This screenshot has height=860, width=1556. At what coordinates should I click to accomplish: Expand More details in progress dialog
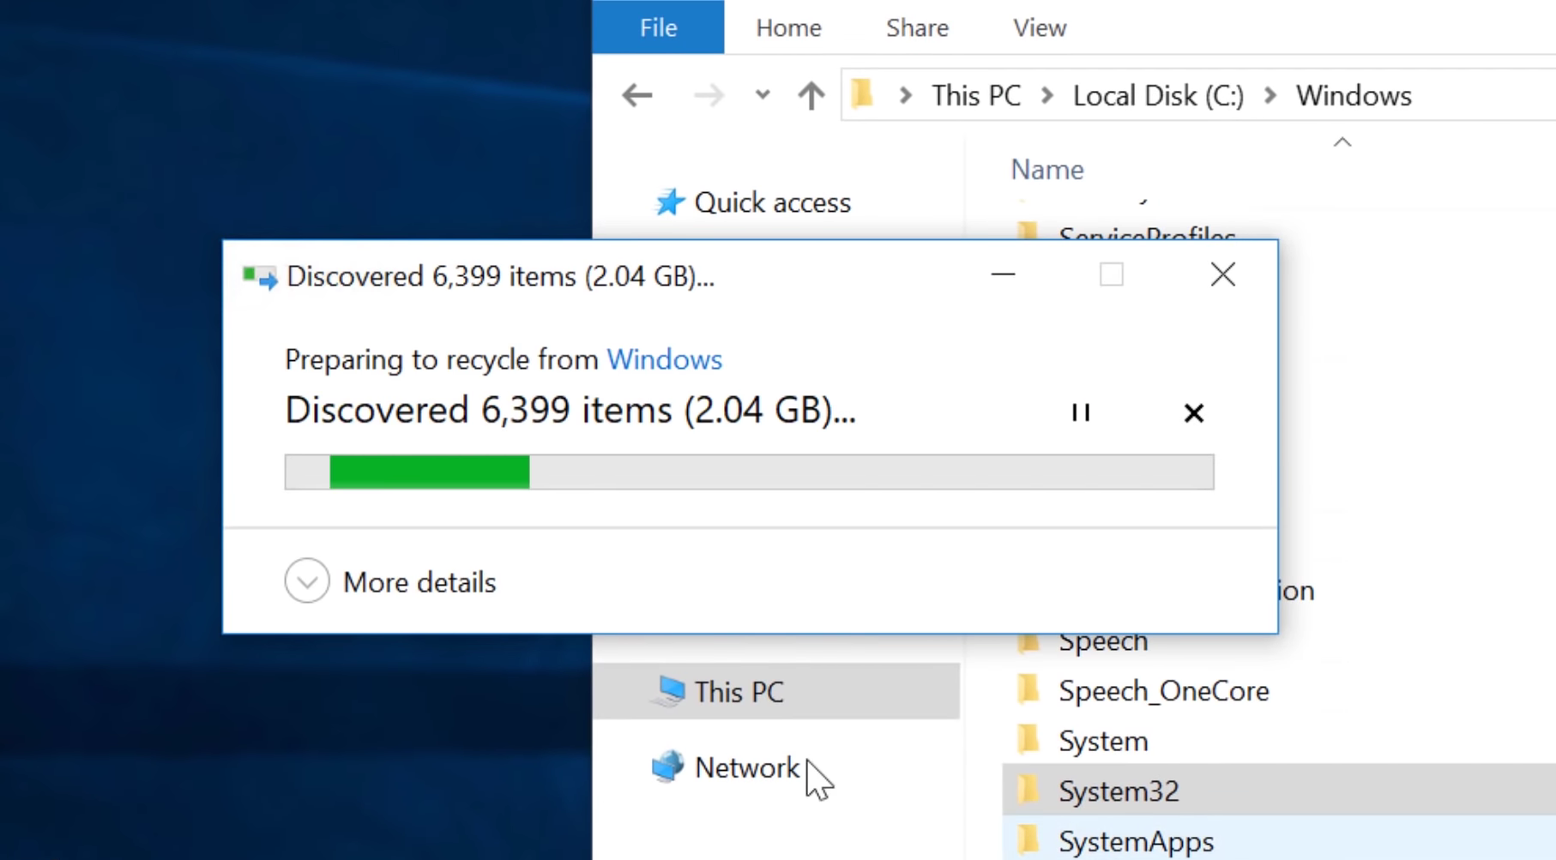click(390, 581)
